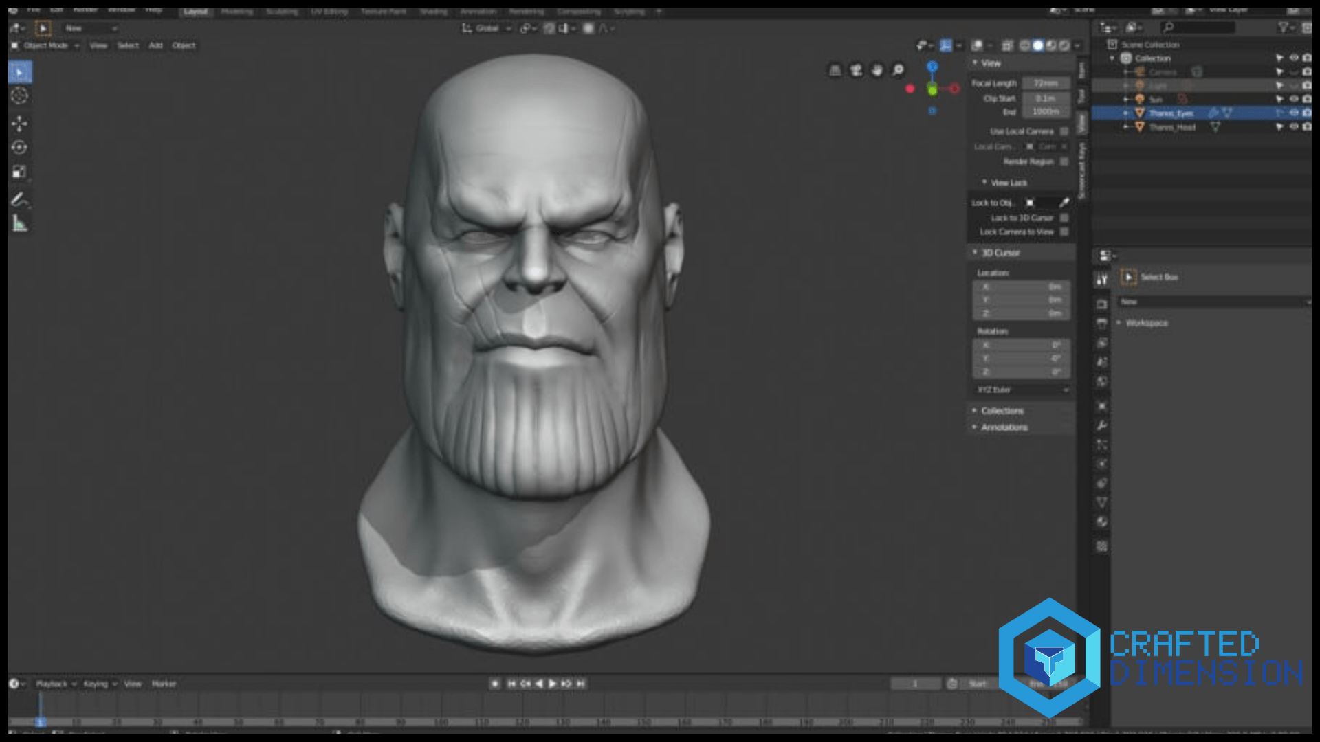Select the Select Box tool in left toolbar
This screenshot has width=1320, height=742.
coord(20,72)
